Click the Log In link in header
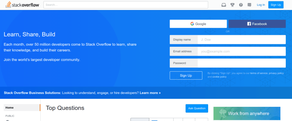Screen dimensions: 292x121 coord(261,5)
